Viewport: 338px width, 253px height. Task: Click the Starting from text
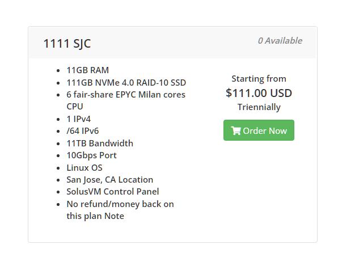point(259,79)
